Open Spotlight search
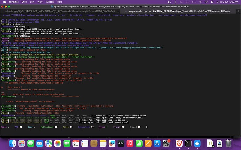241x150 pixels. (x=200, y=2)
